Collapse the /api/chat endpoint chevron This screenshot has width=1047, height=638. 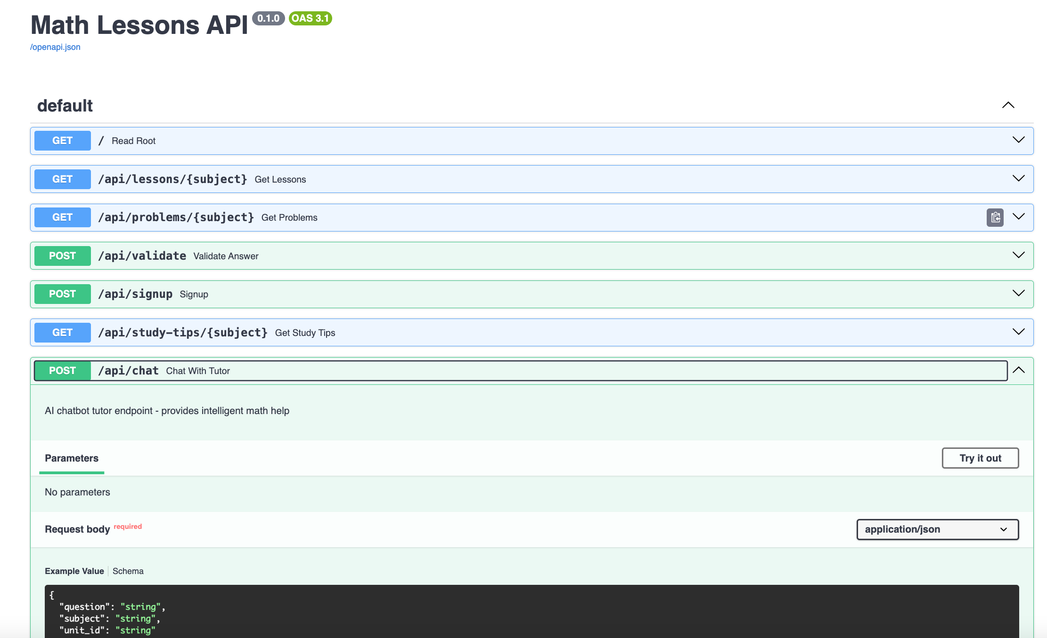pos(1018,370)
